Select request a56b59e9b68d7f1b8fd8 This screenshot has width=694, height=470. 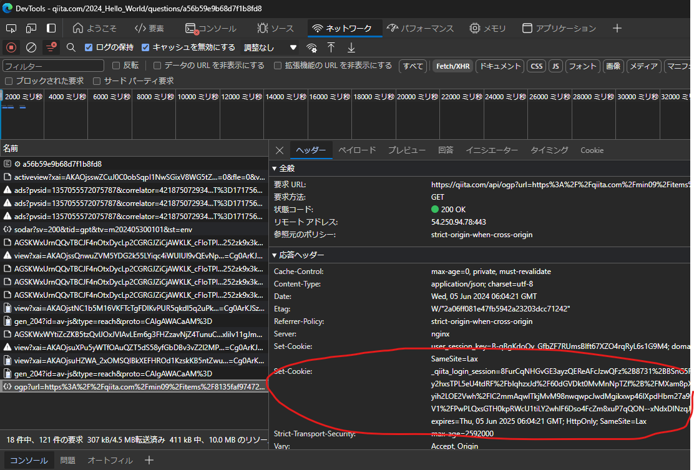pos(135,164)
